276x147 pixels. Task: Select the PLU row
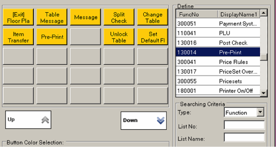click(218, 33)
